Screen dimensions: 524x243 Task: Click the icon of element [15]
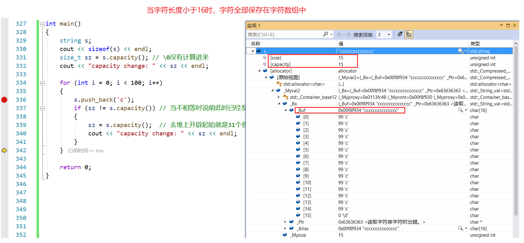coord(298,215)
